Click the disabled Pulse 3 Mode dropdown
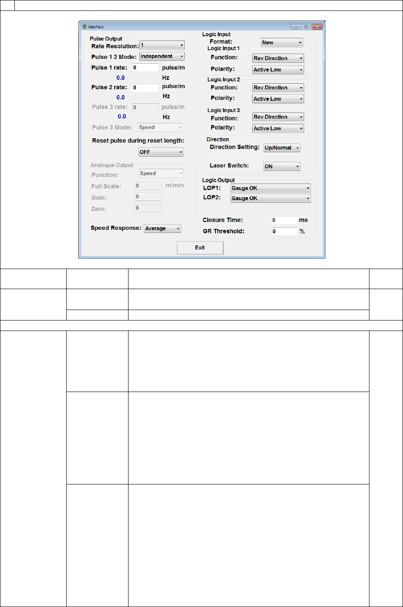403x607 pixels. (x=160, y=127)
